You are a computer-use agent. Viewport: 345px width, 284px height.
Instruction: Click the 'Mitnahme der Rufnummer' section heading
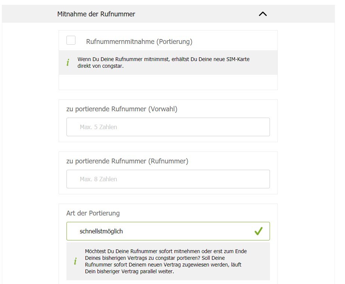click(96, 14)
